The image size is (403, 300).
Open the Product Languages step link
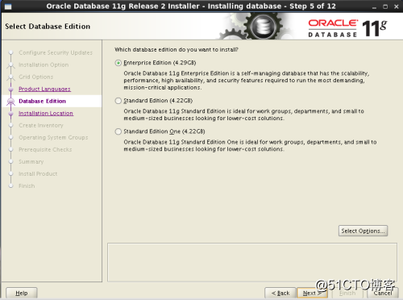(x=44, y=89)
